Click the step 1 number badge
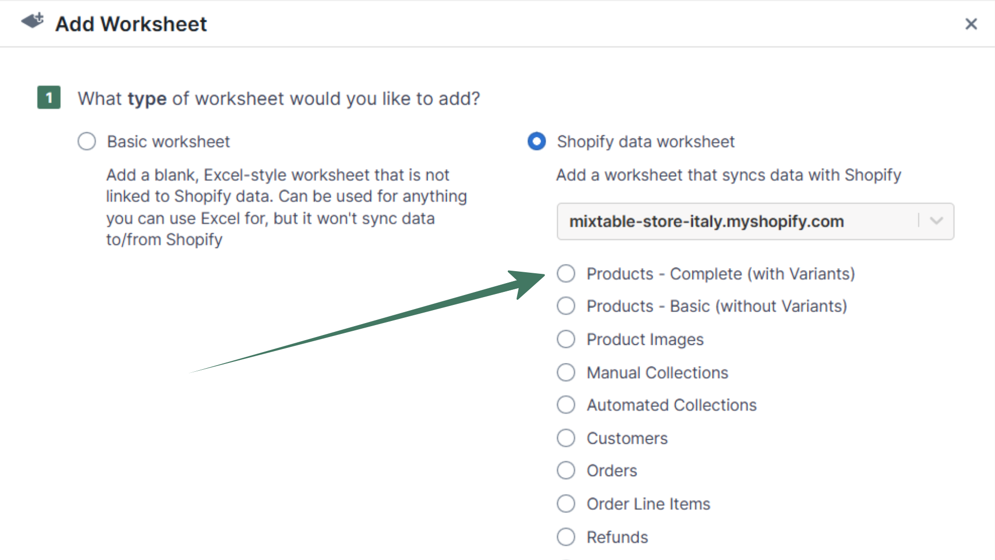Image resolution: width=995 pixels, height=560 pixels. point(49,97)
